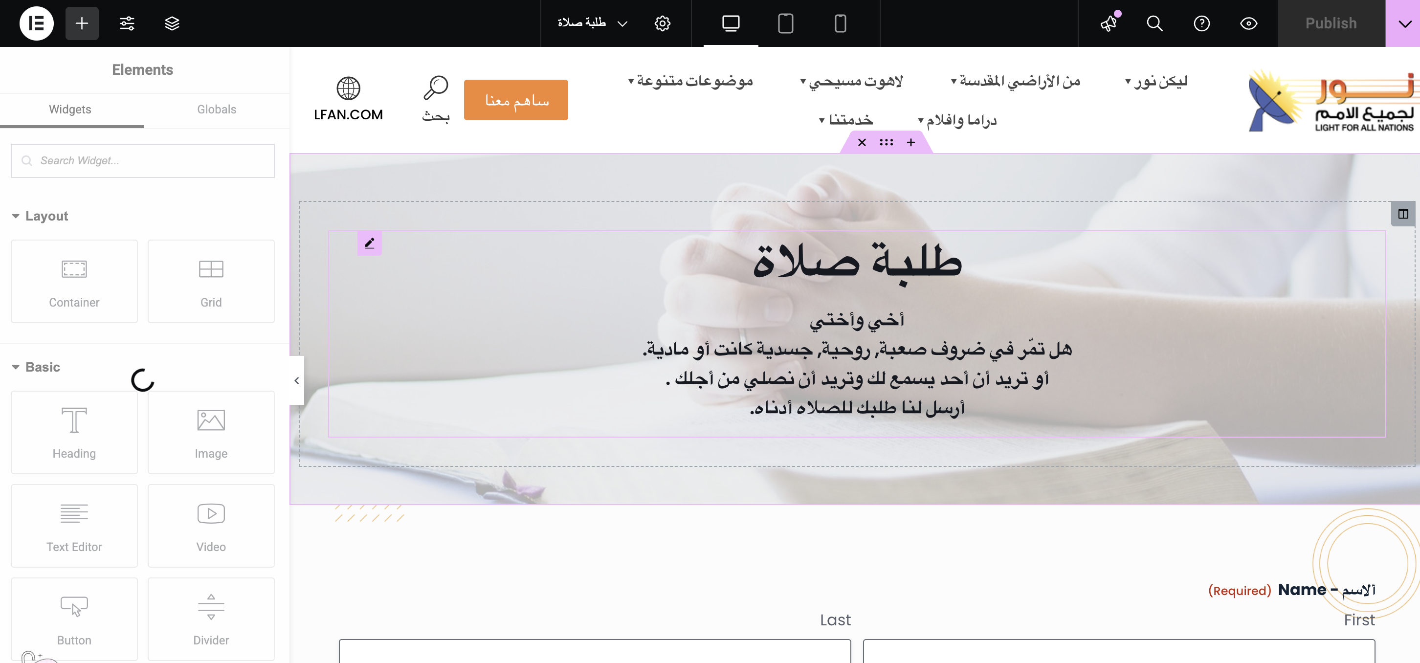
Task: Open the Structure layers icon
Action: point(172,23)
